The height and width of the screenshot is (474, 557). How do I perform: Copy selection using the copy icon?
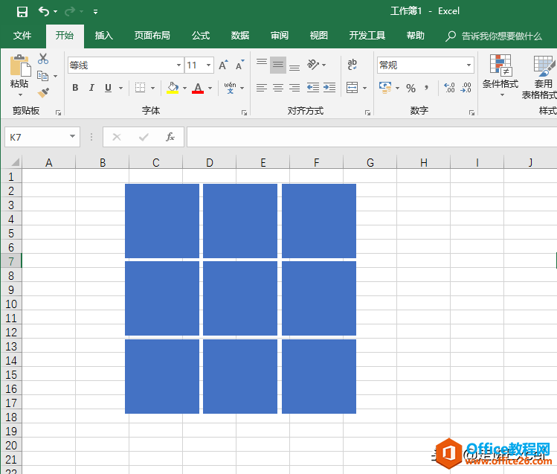pos(43,76)
